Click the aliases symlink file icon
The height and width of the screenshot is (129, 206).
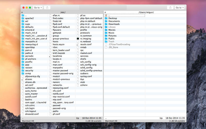[x=23, y=79]
